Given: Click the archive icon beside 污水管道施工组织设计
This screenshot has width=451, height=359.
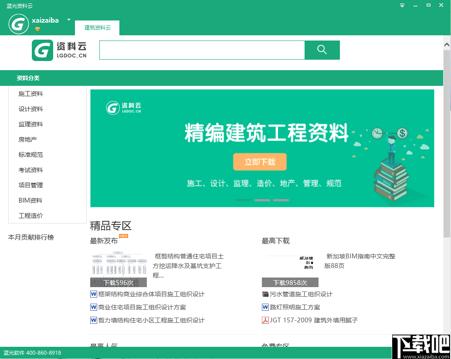Looking at the screenshot, I should 265,294.
